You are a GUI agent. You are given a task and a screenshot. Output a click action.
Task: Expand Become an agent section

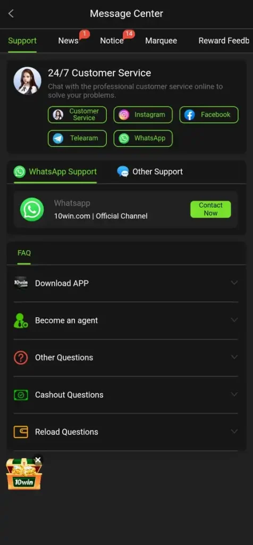pyautogui.click(x=126, y=320)
